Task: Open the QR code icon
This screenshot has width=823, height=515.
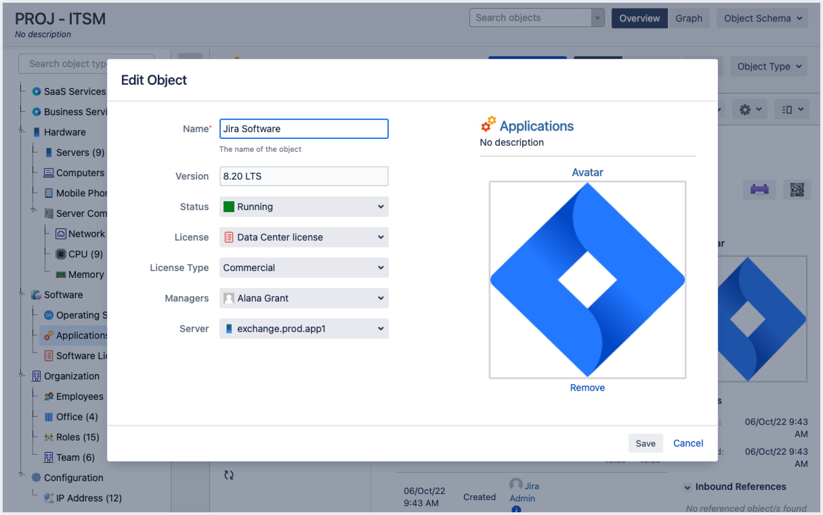Action: click(x=797, y=189)
